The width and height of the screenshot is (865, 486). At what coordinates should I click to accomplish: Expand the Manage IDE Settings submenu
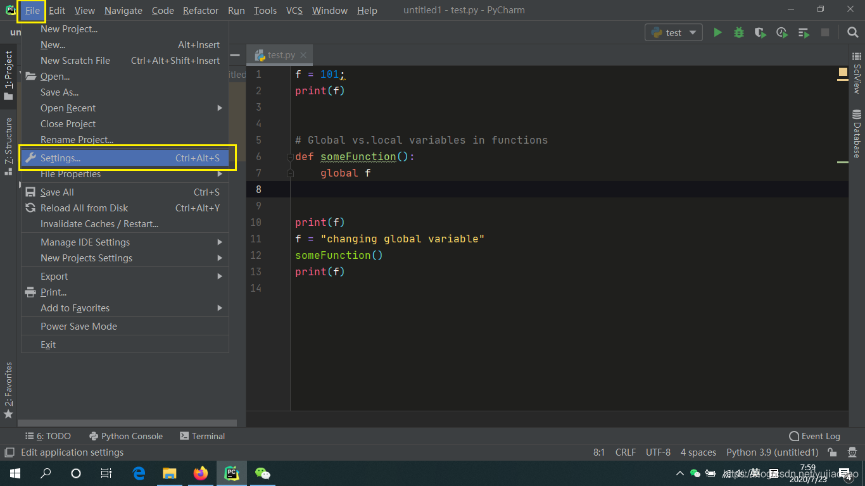(125, 242)
